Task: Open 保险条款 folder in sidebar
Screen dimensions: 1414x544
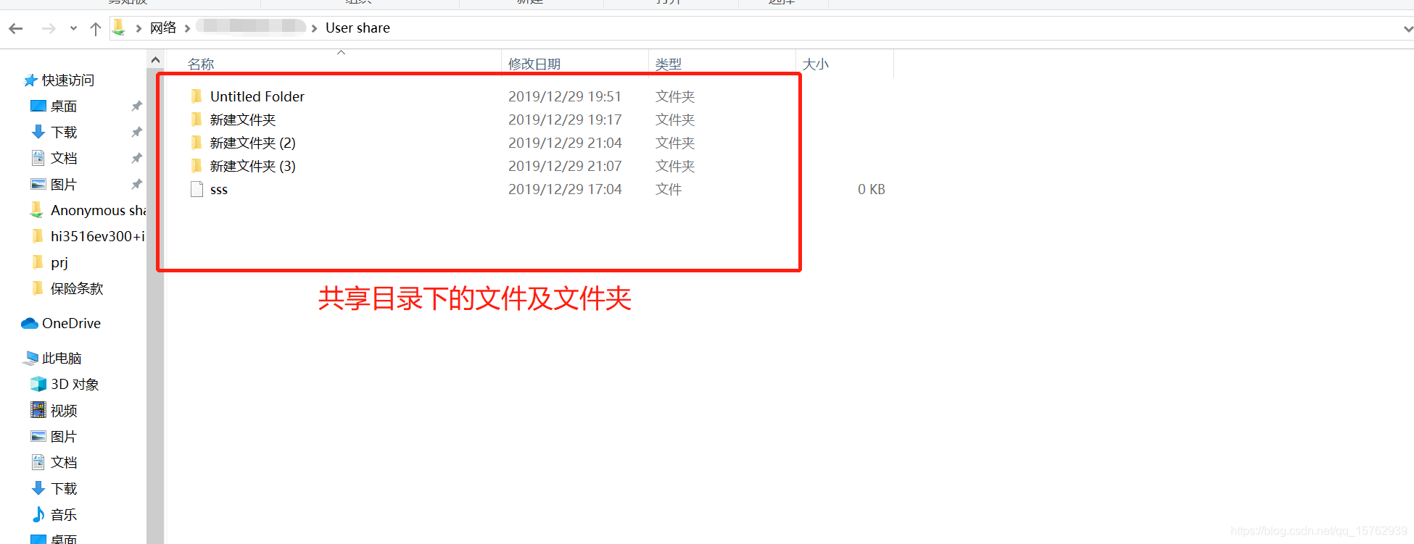Action: (77, 288)
